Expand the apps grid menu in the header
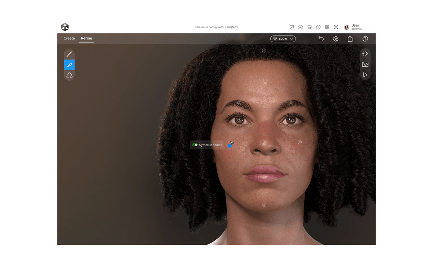 [x=327, y=27]
